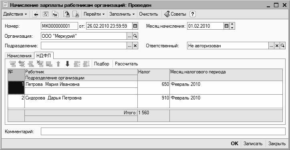The height and width of the screenshot is (150, 290).
Task: Click the move row up arrow
Action: pos(58,64)
